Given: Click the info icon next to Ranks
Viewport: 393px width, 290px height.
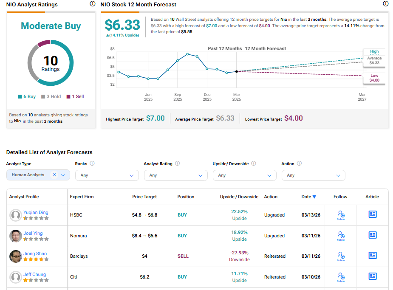Looking at the screenshot, I should (92, 163).
